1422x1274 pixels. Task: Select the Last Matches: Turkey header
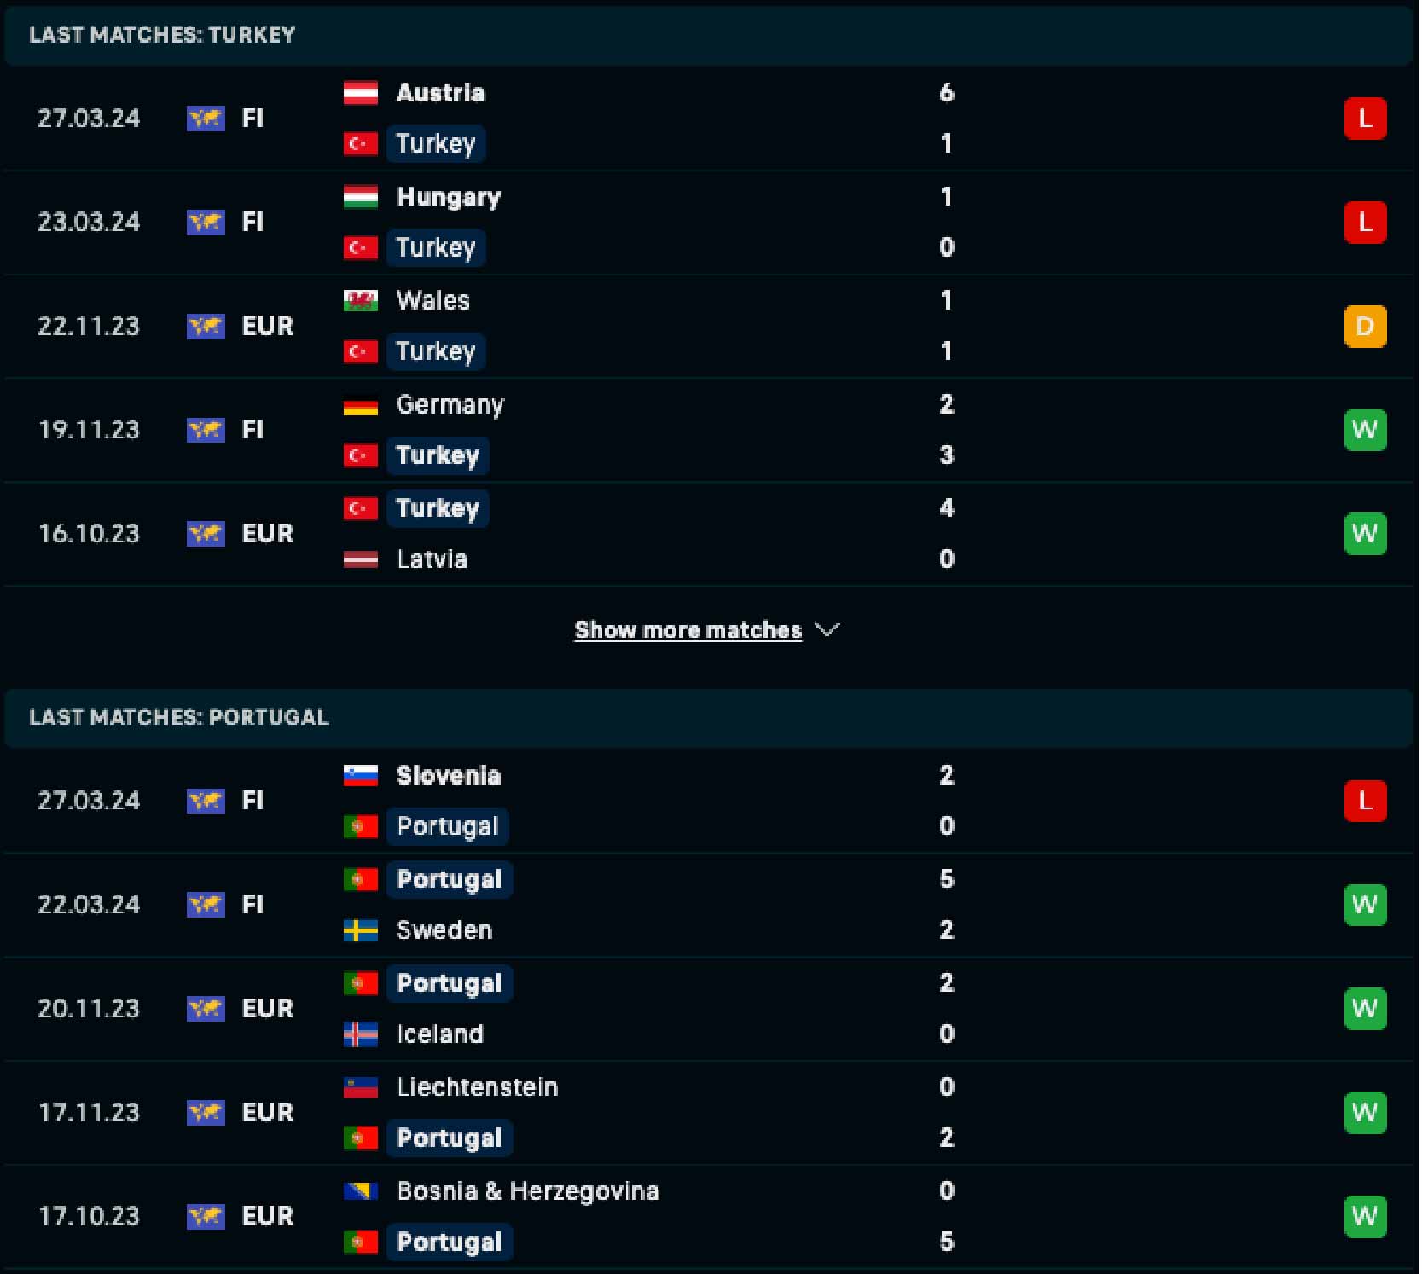162,35
